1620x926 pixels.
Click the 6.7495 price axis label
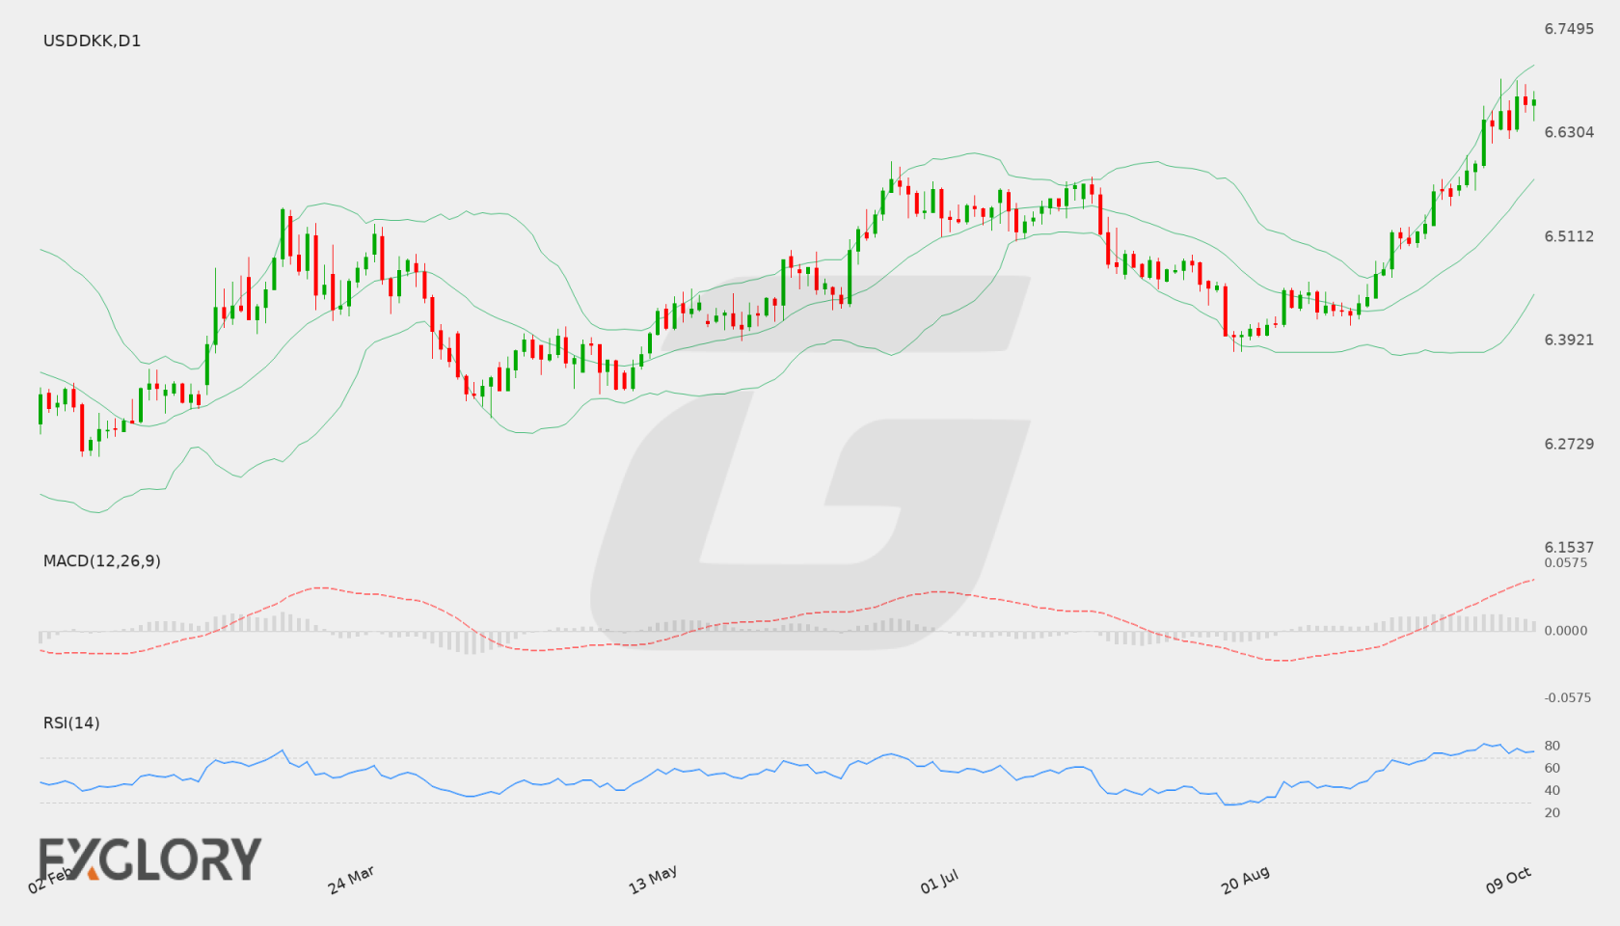click(1569, 29)
